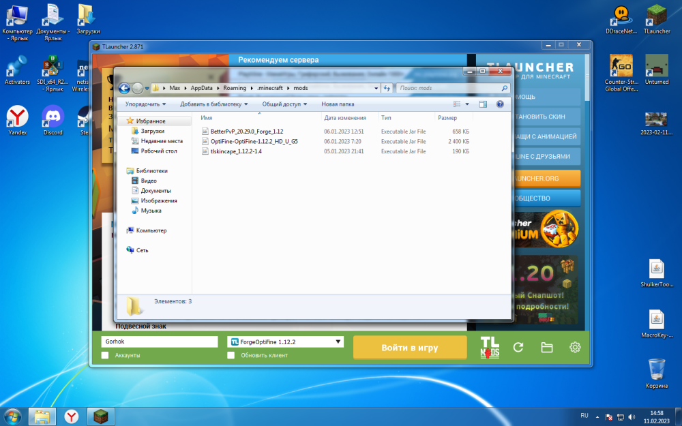This screenshot has height=426, width=682.
Task: Open address bar history dropdown
Action: 376,88
